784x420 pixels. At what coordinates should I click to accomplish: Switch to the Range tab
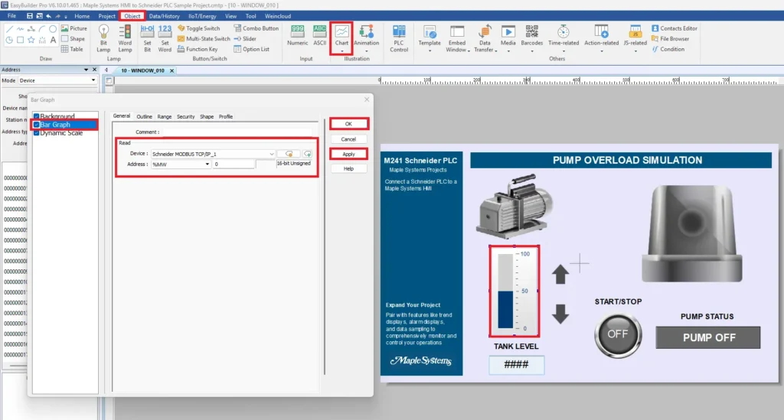(x=164, y=116)
